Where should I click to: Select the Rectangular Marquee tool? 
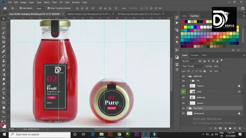click(x=3, y=23)
